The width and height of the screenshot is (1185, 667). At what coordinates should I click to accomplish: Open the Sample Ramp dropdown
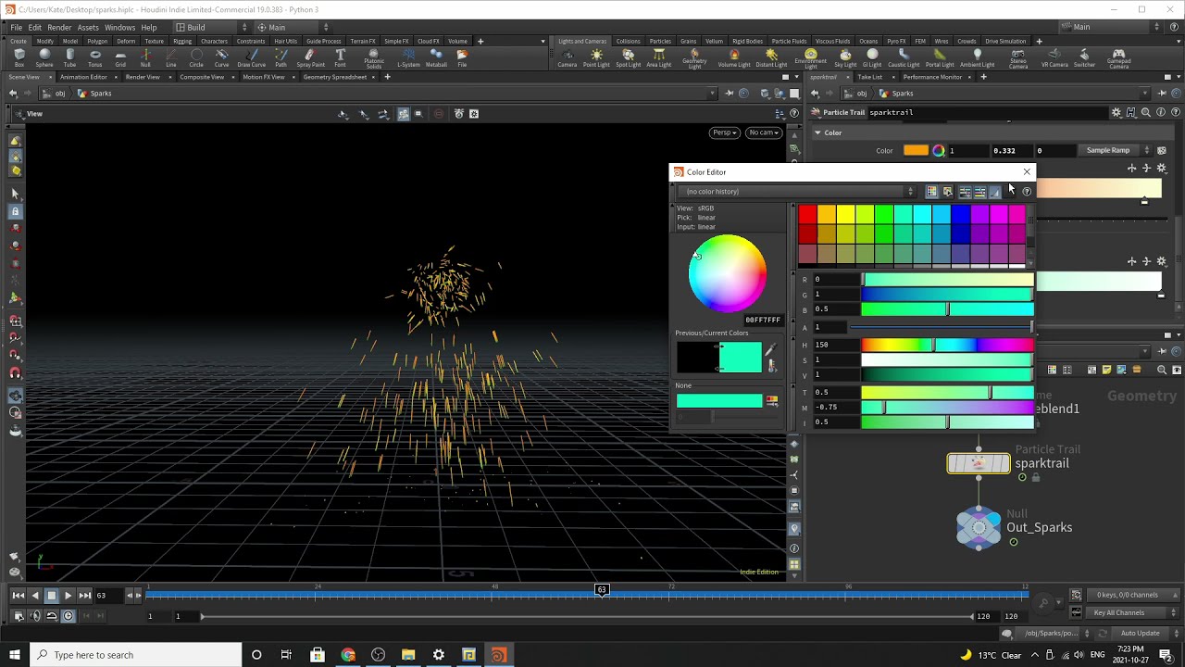click(1114, 150)
